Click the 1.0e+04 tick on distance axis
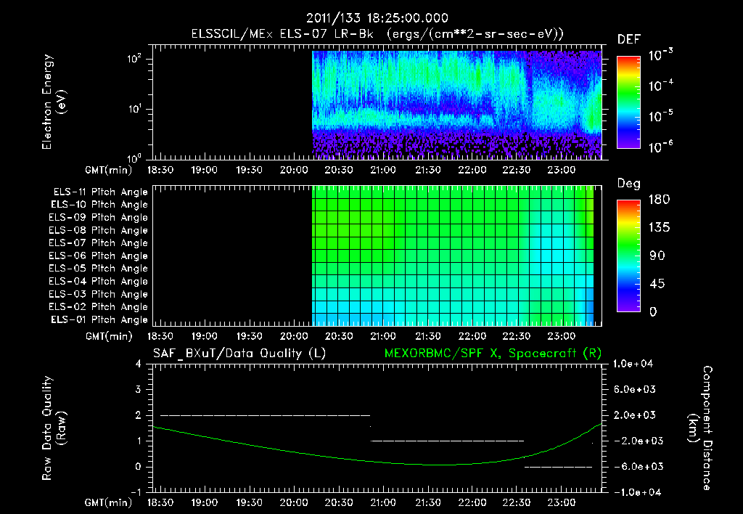Screen dimensions: 743x514 pyautogui.click(x=633, y=364)
